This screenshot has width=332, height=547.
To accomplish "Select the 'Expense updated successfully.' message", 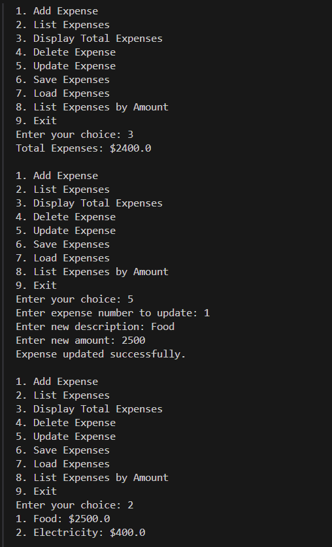I will click(x=101, y=354).
